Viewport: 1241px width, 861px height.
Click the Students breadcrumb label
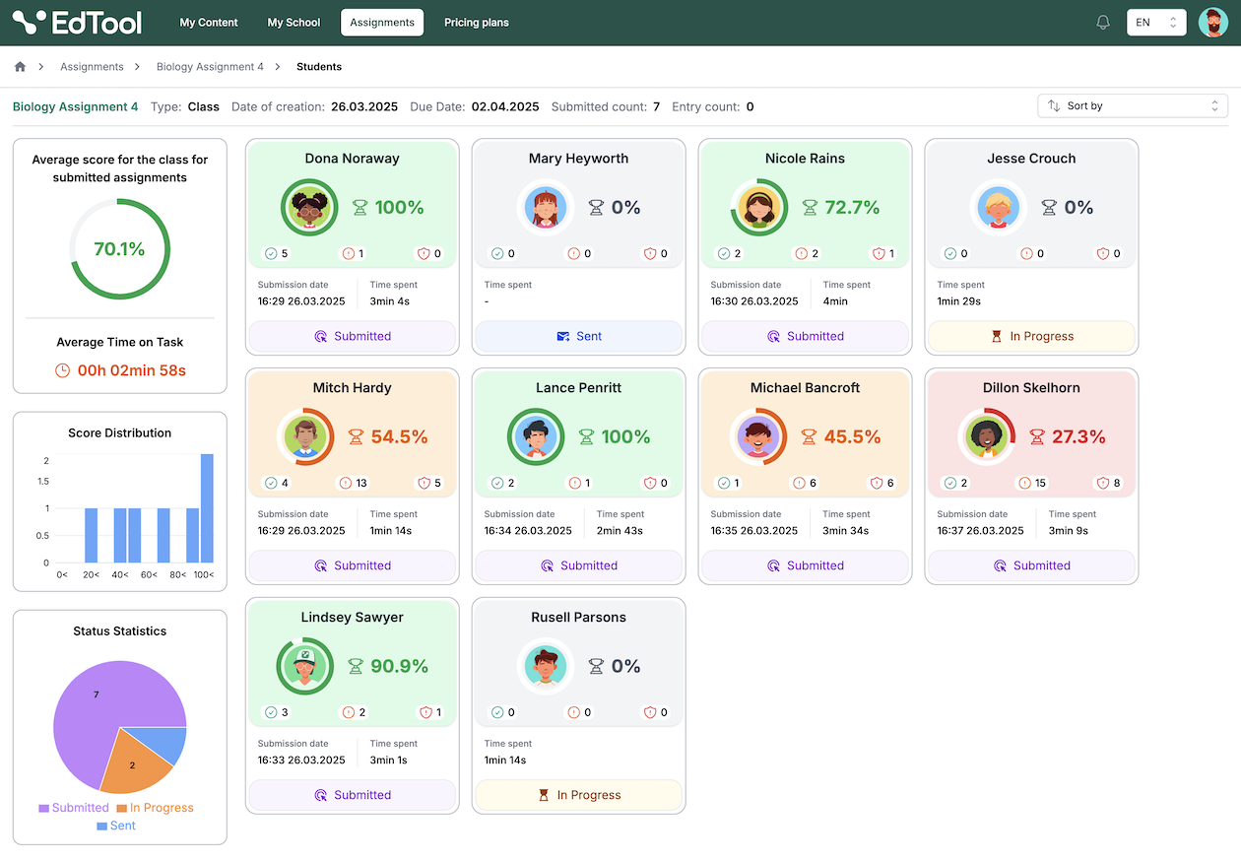click(319, 67)
